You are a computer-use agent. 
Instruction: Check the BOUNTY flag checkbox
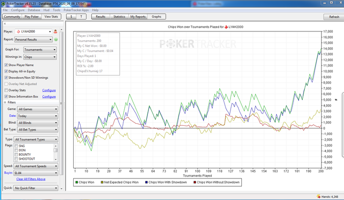[x=16, y=155]
